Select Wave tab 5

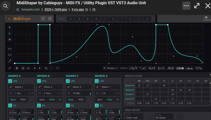pyautogui.click(x=105, y=19)
